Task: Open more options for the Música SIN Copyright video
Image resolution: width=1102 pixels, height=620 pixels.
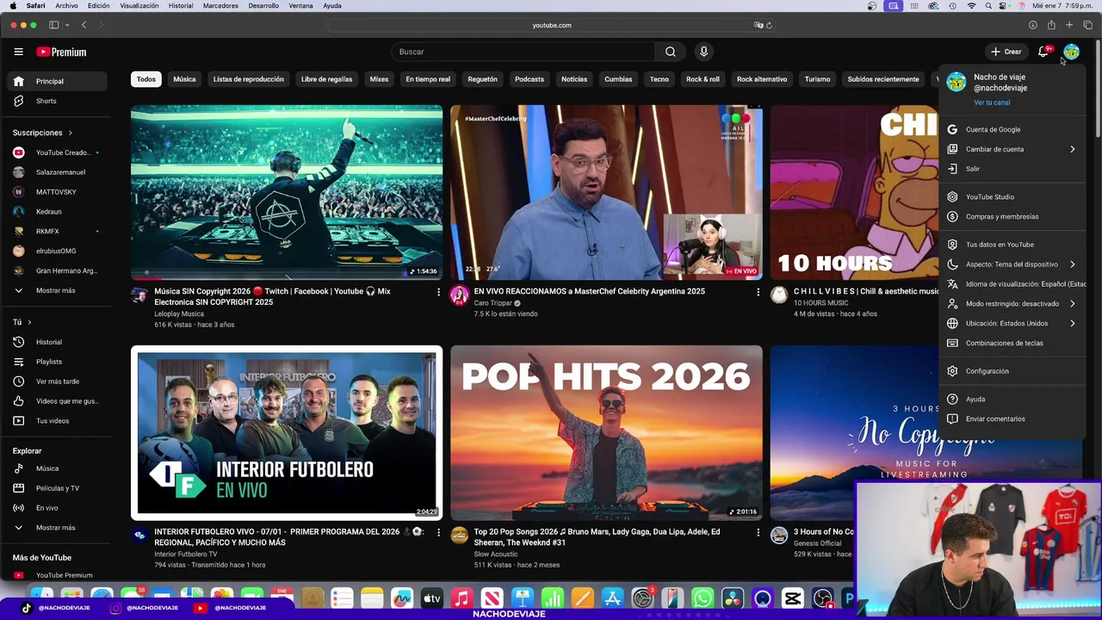Action: [438, 293]
